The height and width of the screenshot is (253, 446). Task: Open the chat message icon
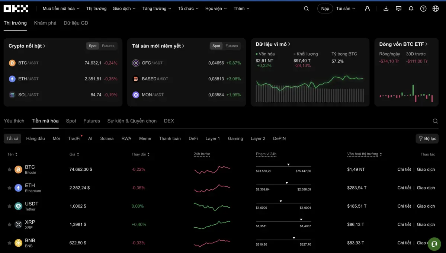398,8
